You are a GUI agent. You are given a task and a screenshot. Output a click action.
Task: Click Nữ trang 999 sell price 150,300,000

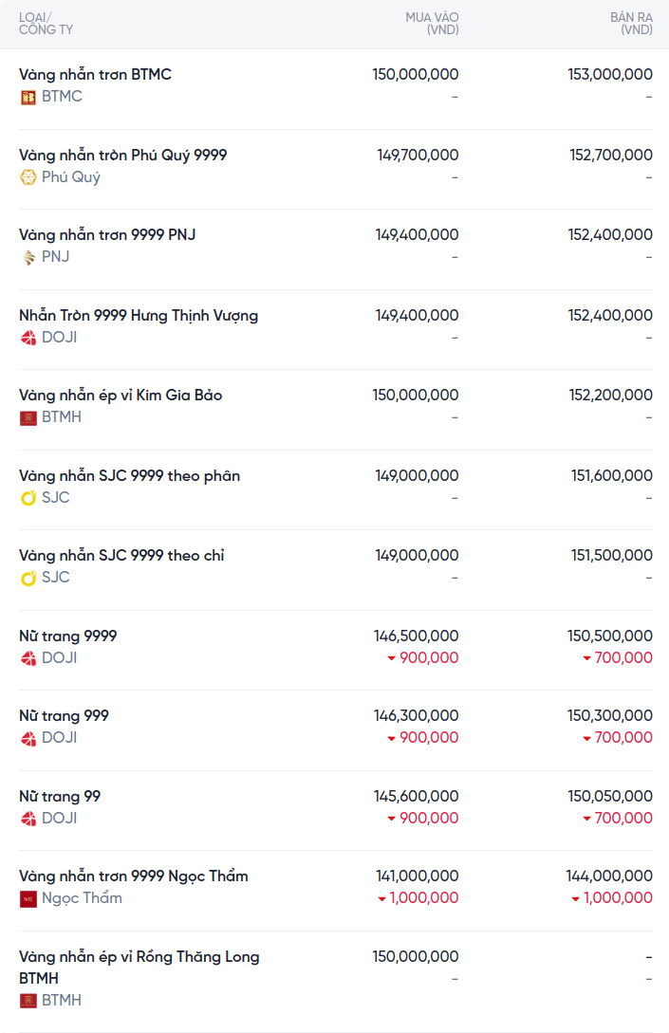click(610, 715)
